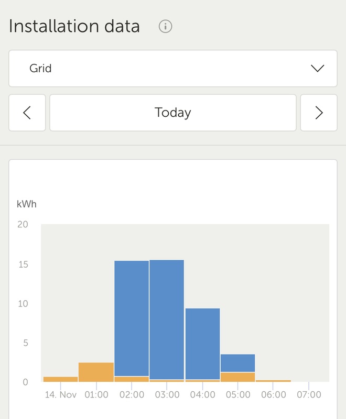Open the Grid data source dropdown
The image size is (346, 419).
pyautogui.click(x=172, y=69)
